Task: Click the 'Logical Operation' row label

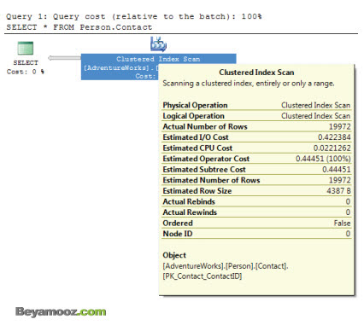Action: [x=193, y=116]
